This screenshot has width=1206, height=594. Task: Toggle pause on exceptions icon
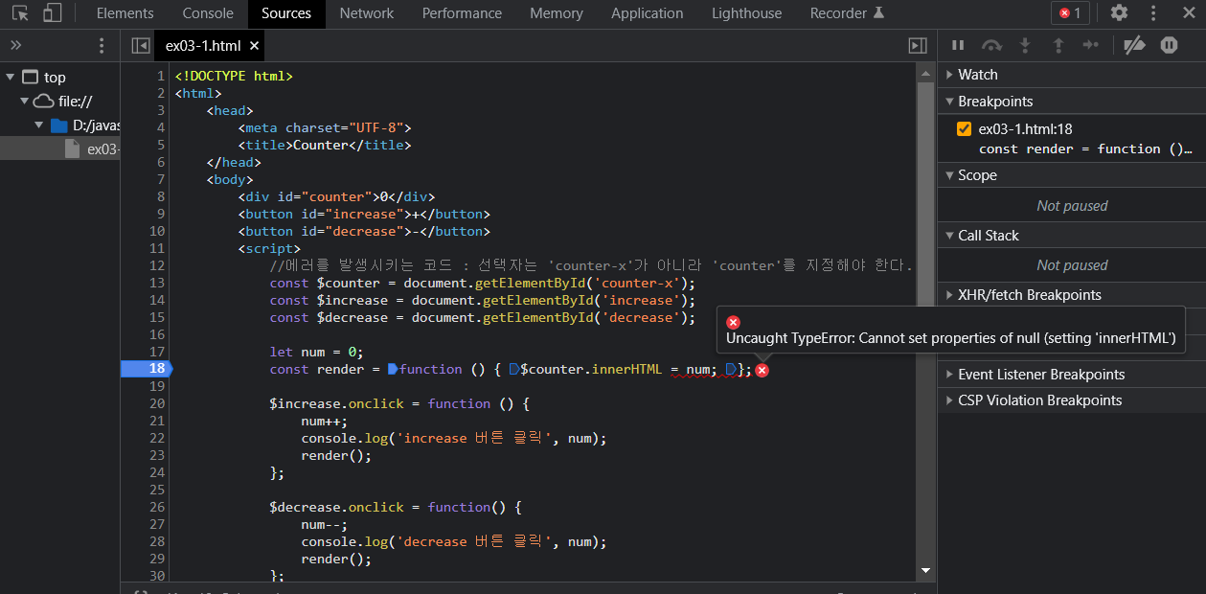tap(1169, 45)
